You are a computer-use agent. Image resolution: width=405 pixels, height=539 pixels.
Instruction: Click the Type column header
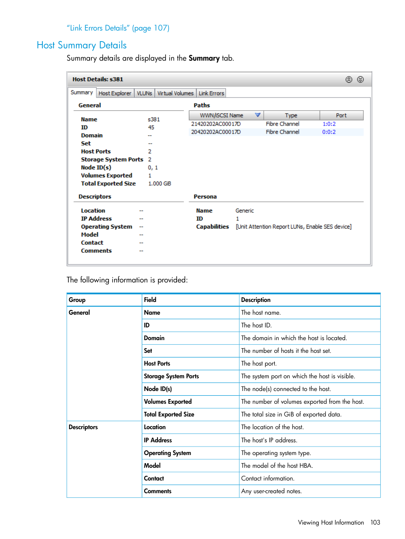(x=291, y=115)
